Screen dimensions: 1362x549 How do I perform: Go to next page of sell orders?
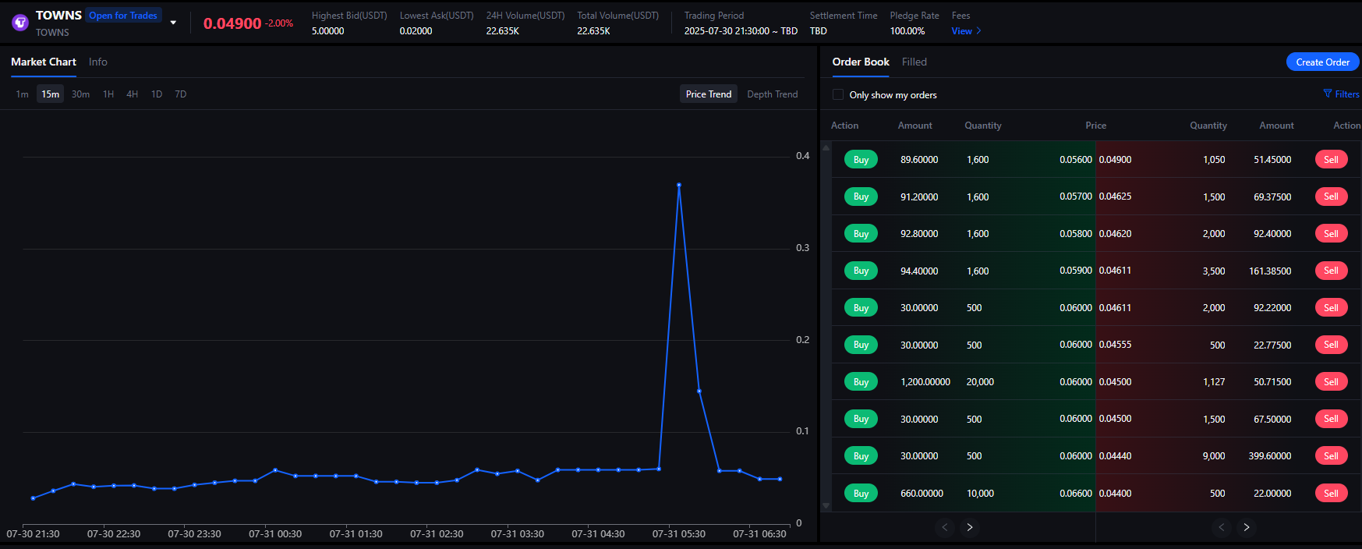click(x=1247, y=527)
